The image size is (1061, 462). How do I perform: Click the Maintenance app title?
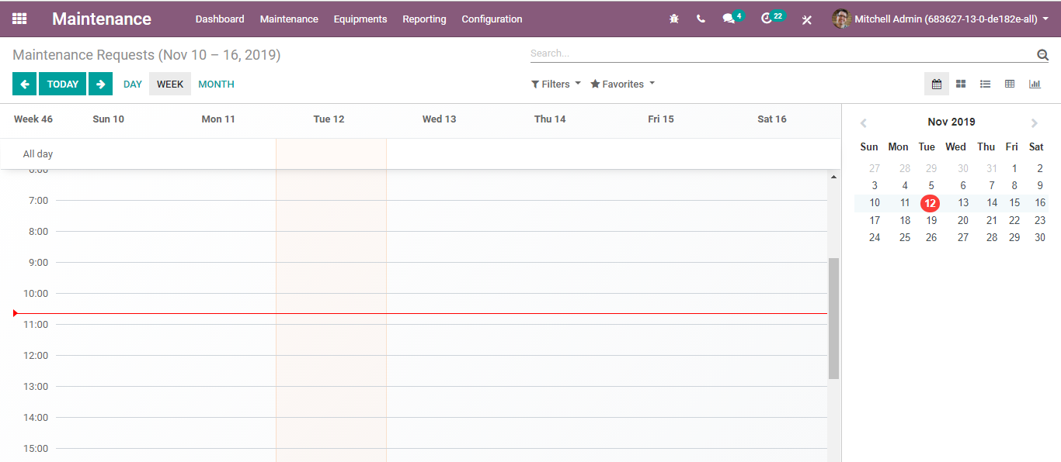pos(102,19)
